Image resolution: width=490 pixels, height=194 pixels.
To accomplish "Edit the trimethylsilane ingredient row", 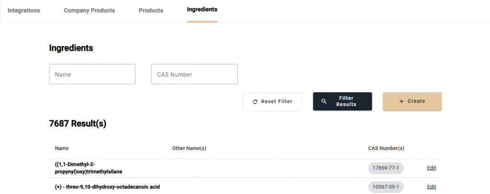I will (432, 168).
